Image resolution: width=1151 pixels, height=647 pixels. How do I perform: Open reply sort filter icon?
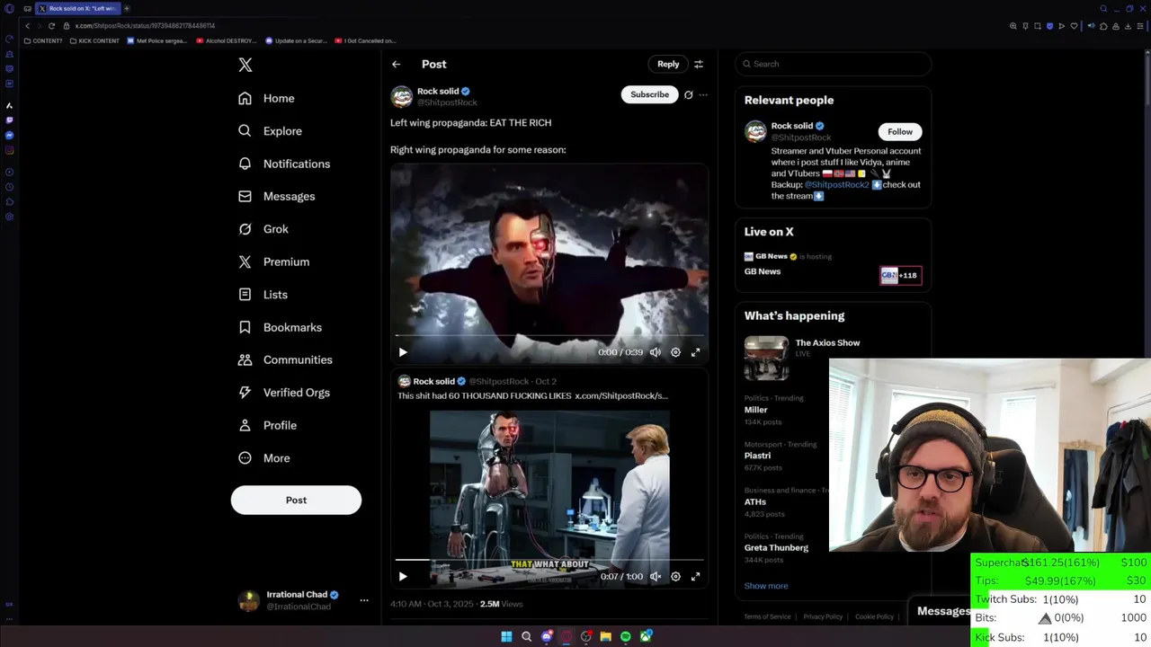[699, 64]
